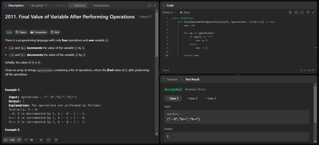Click the Auto completion toggle label
Viewport: 319px width, 145px height.
coord(187,12)
